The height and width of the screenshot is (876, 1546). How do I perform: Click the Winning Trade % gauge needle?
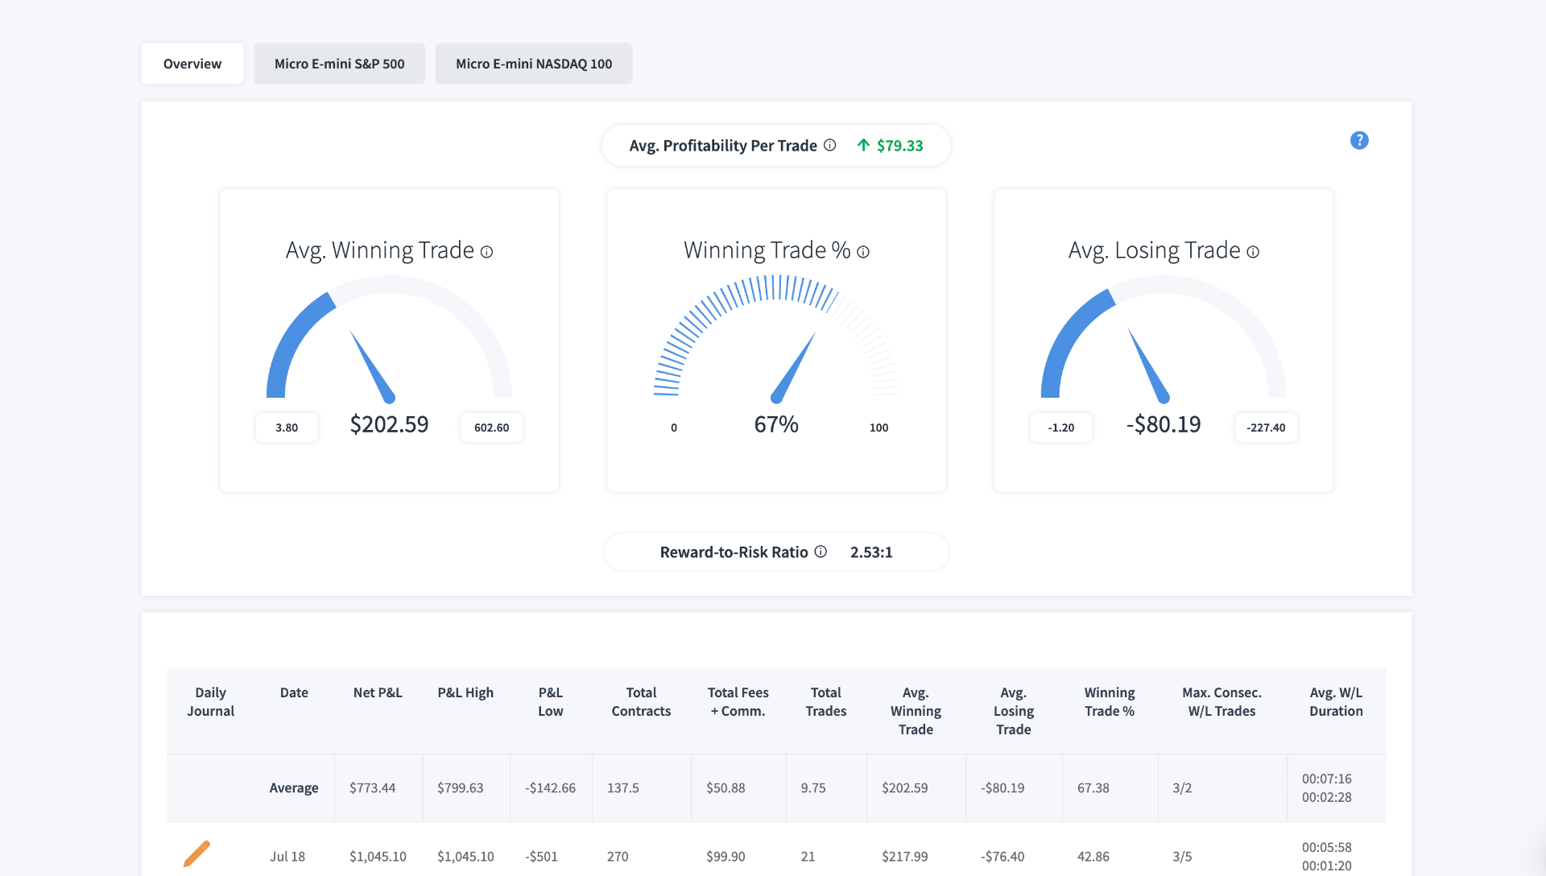coord(793,367)
